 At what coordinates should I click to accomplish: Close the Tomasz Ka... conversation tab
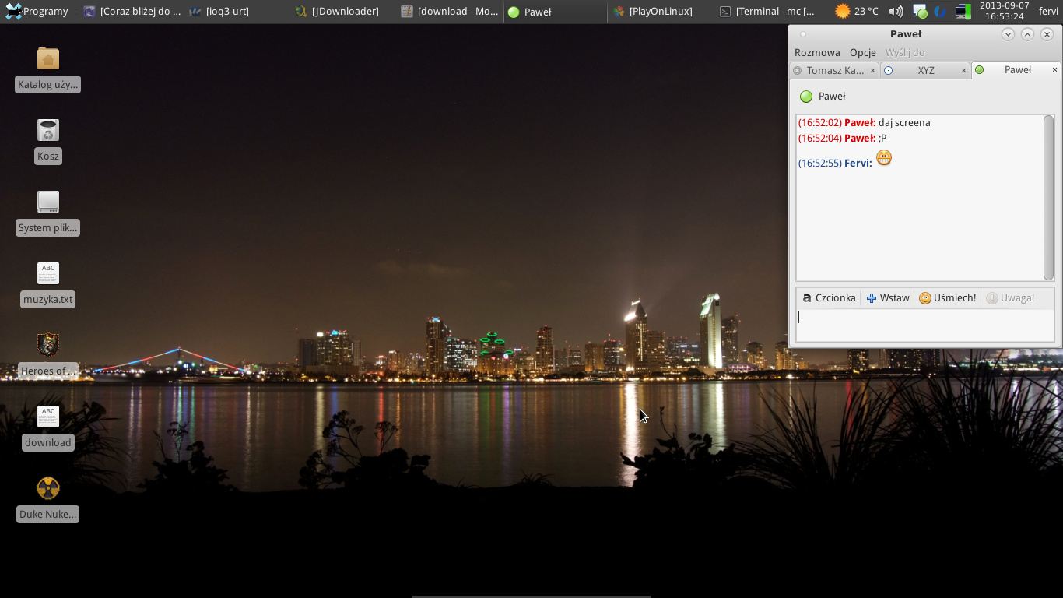[872, 71]
